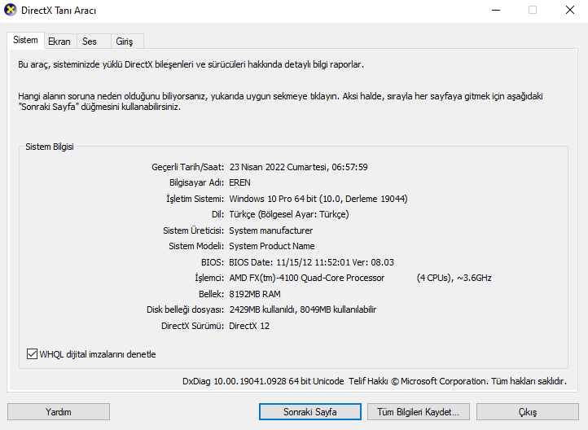Image resolution: width=588 pixels, height=430 pixels.
Task: Switch to the Ekran tab
Action: [59, 42]
